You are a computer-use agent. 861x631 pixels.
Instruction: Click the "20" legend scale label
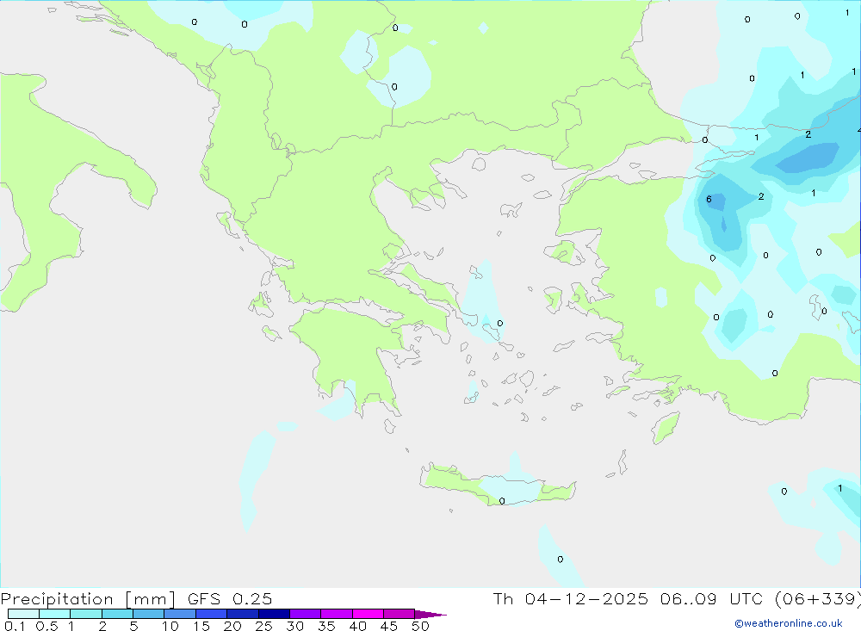pos(232,626)
